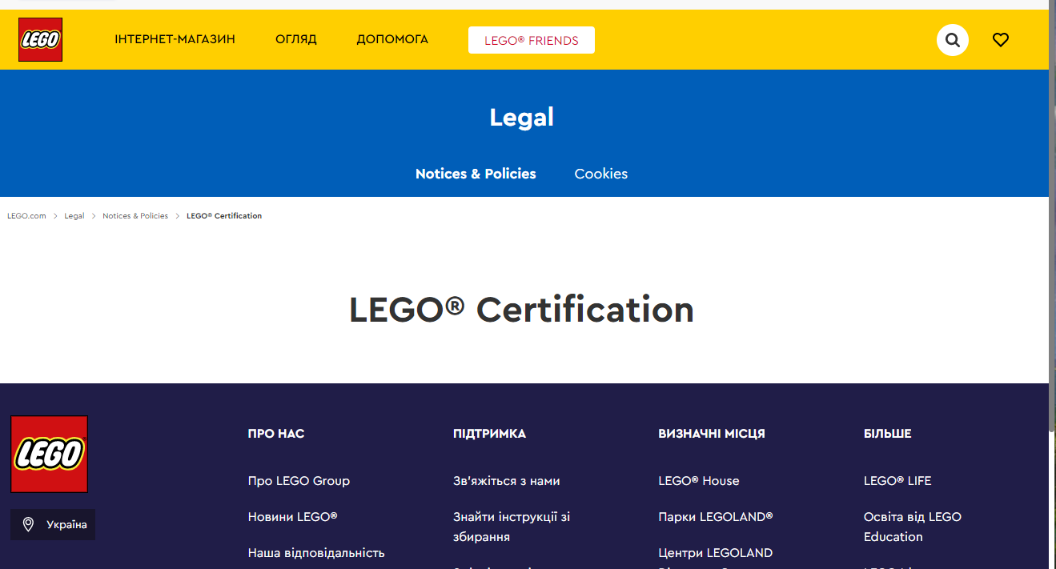The height and width of the screenshot is (569, 1056).
Task: Open the Зв'яжіться з нами link
Action: 507,481
